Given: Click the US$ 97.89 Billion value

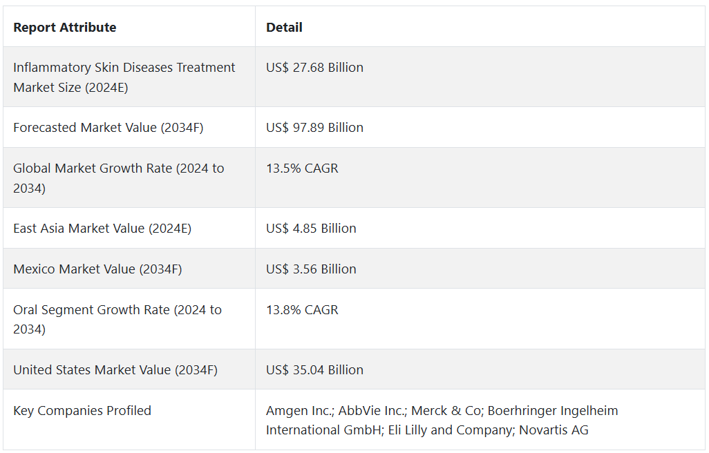Looking at the screenshot, I should pyautogui.click(x=314, y=128).
